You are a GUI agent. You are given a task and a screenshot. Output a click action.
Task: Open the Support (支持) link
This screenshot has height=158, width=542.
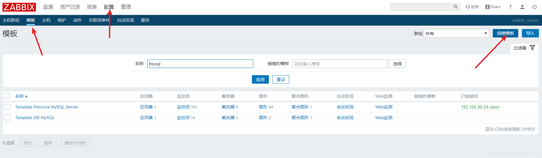click(472, 7)
